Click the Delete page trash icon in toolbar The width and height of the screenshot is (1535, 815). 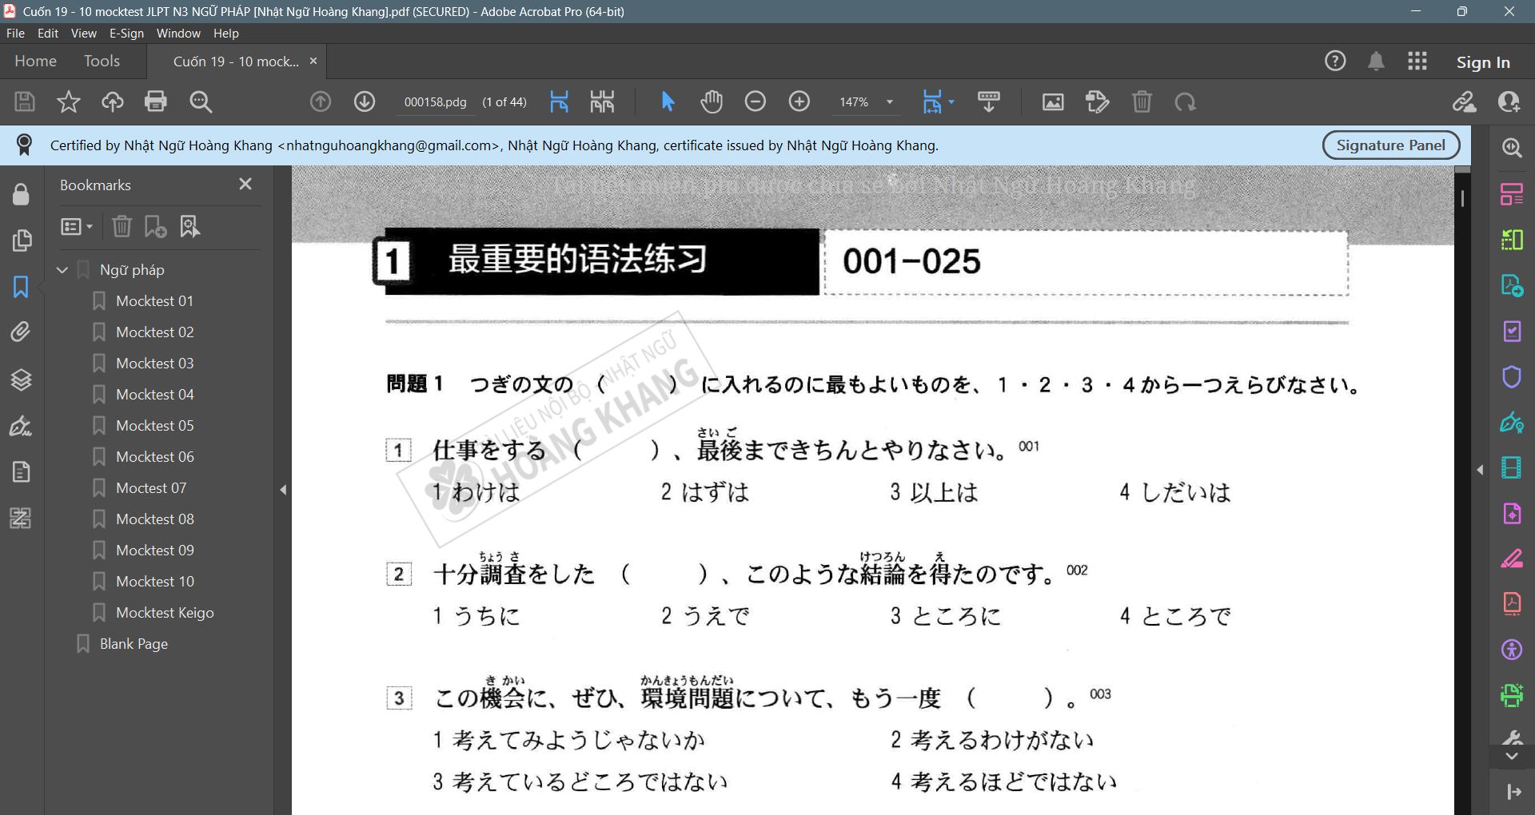pyautogui.click(x=1142, y=101)
